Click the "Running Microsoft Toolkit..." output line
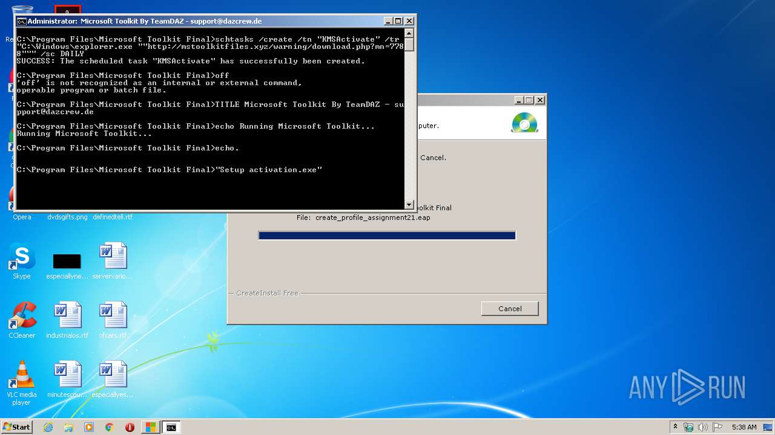 point(84,134)
